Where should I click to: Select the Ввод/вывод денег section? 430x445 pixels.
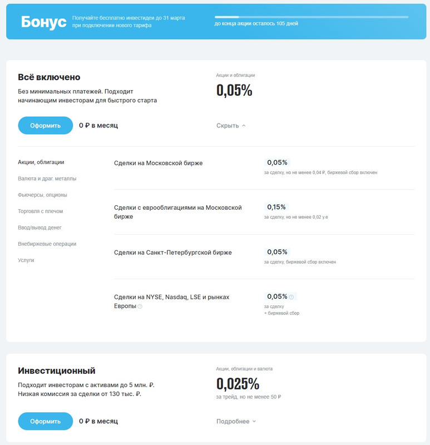pos(39,228)
